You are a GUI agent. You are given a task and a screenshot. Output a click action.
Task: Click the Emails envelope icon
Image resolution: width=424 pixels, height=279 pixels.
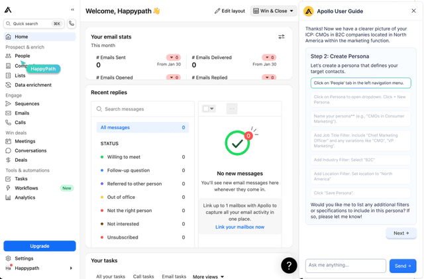click(x=9, y=113)
